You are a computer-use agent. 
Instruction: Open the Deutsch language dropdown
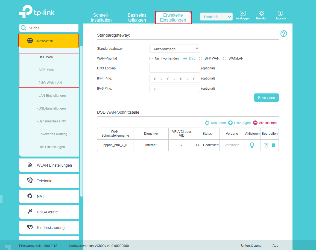click(216, 17)
